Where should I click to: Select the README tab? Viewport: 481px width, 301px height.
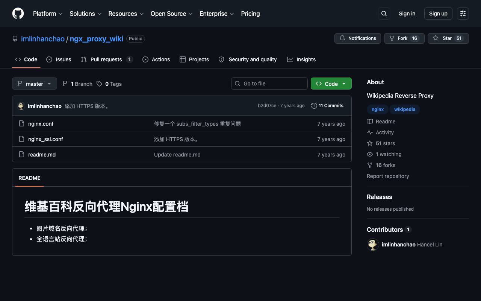29,178
